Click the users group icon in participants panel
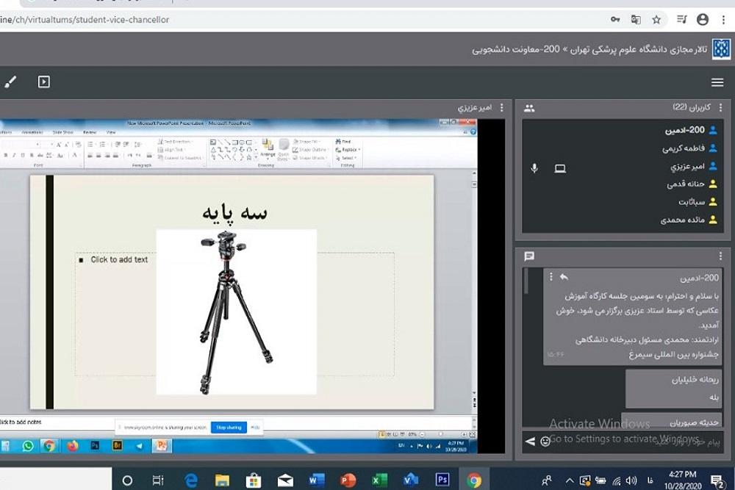Image resolution: width=735 pixels, height=490 pixels. tap(529, 108)
